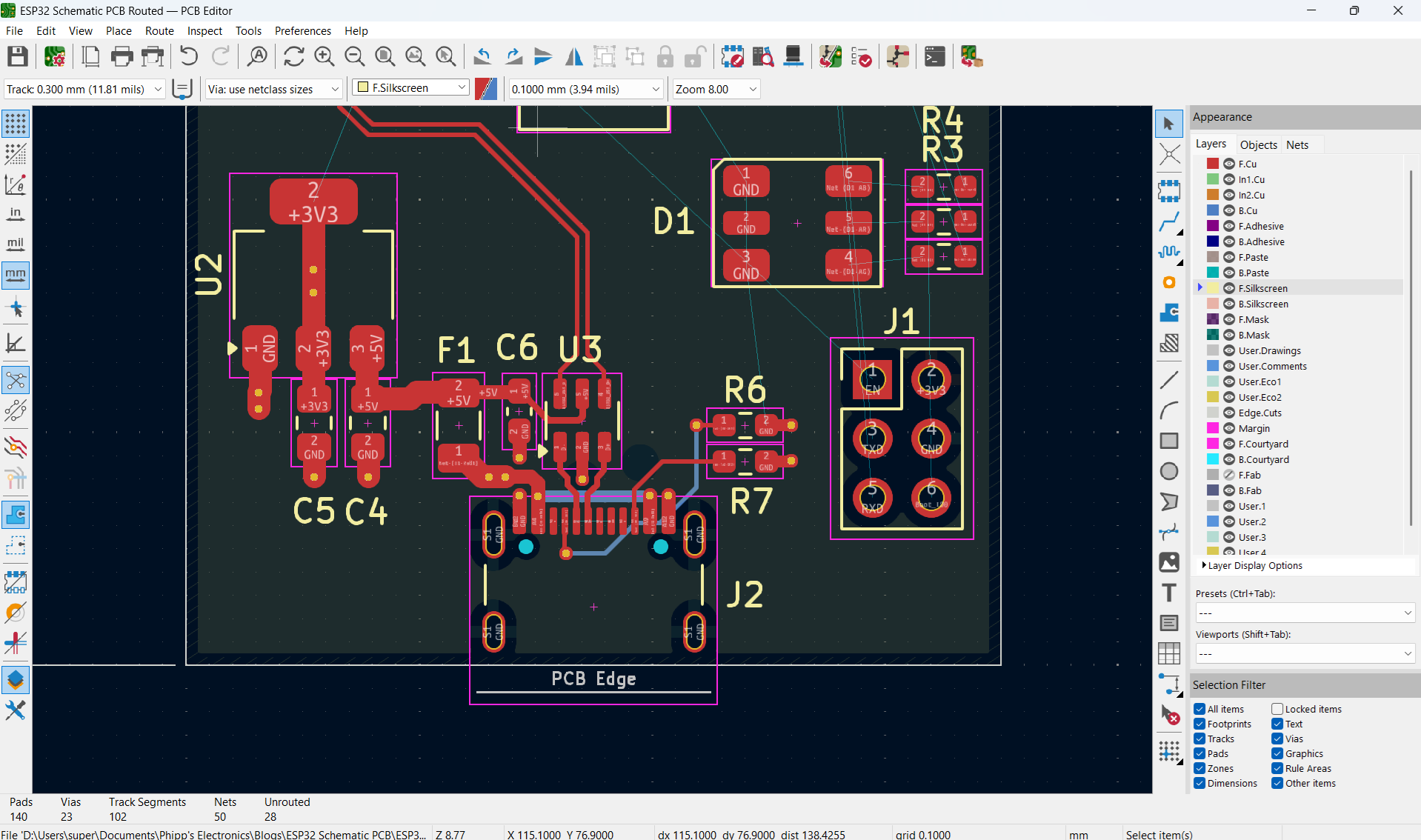Switch to the Objects tab
1421x840 pixels.
tap(1258, 144)
